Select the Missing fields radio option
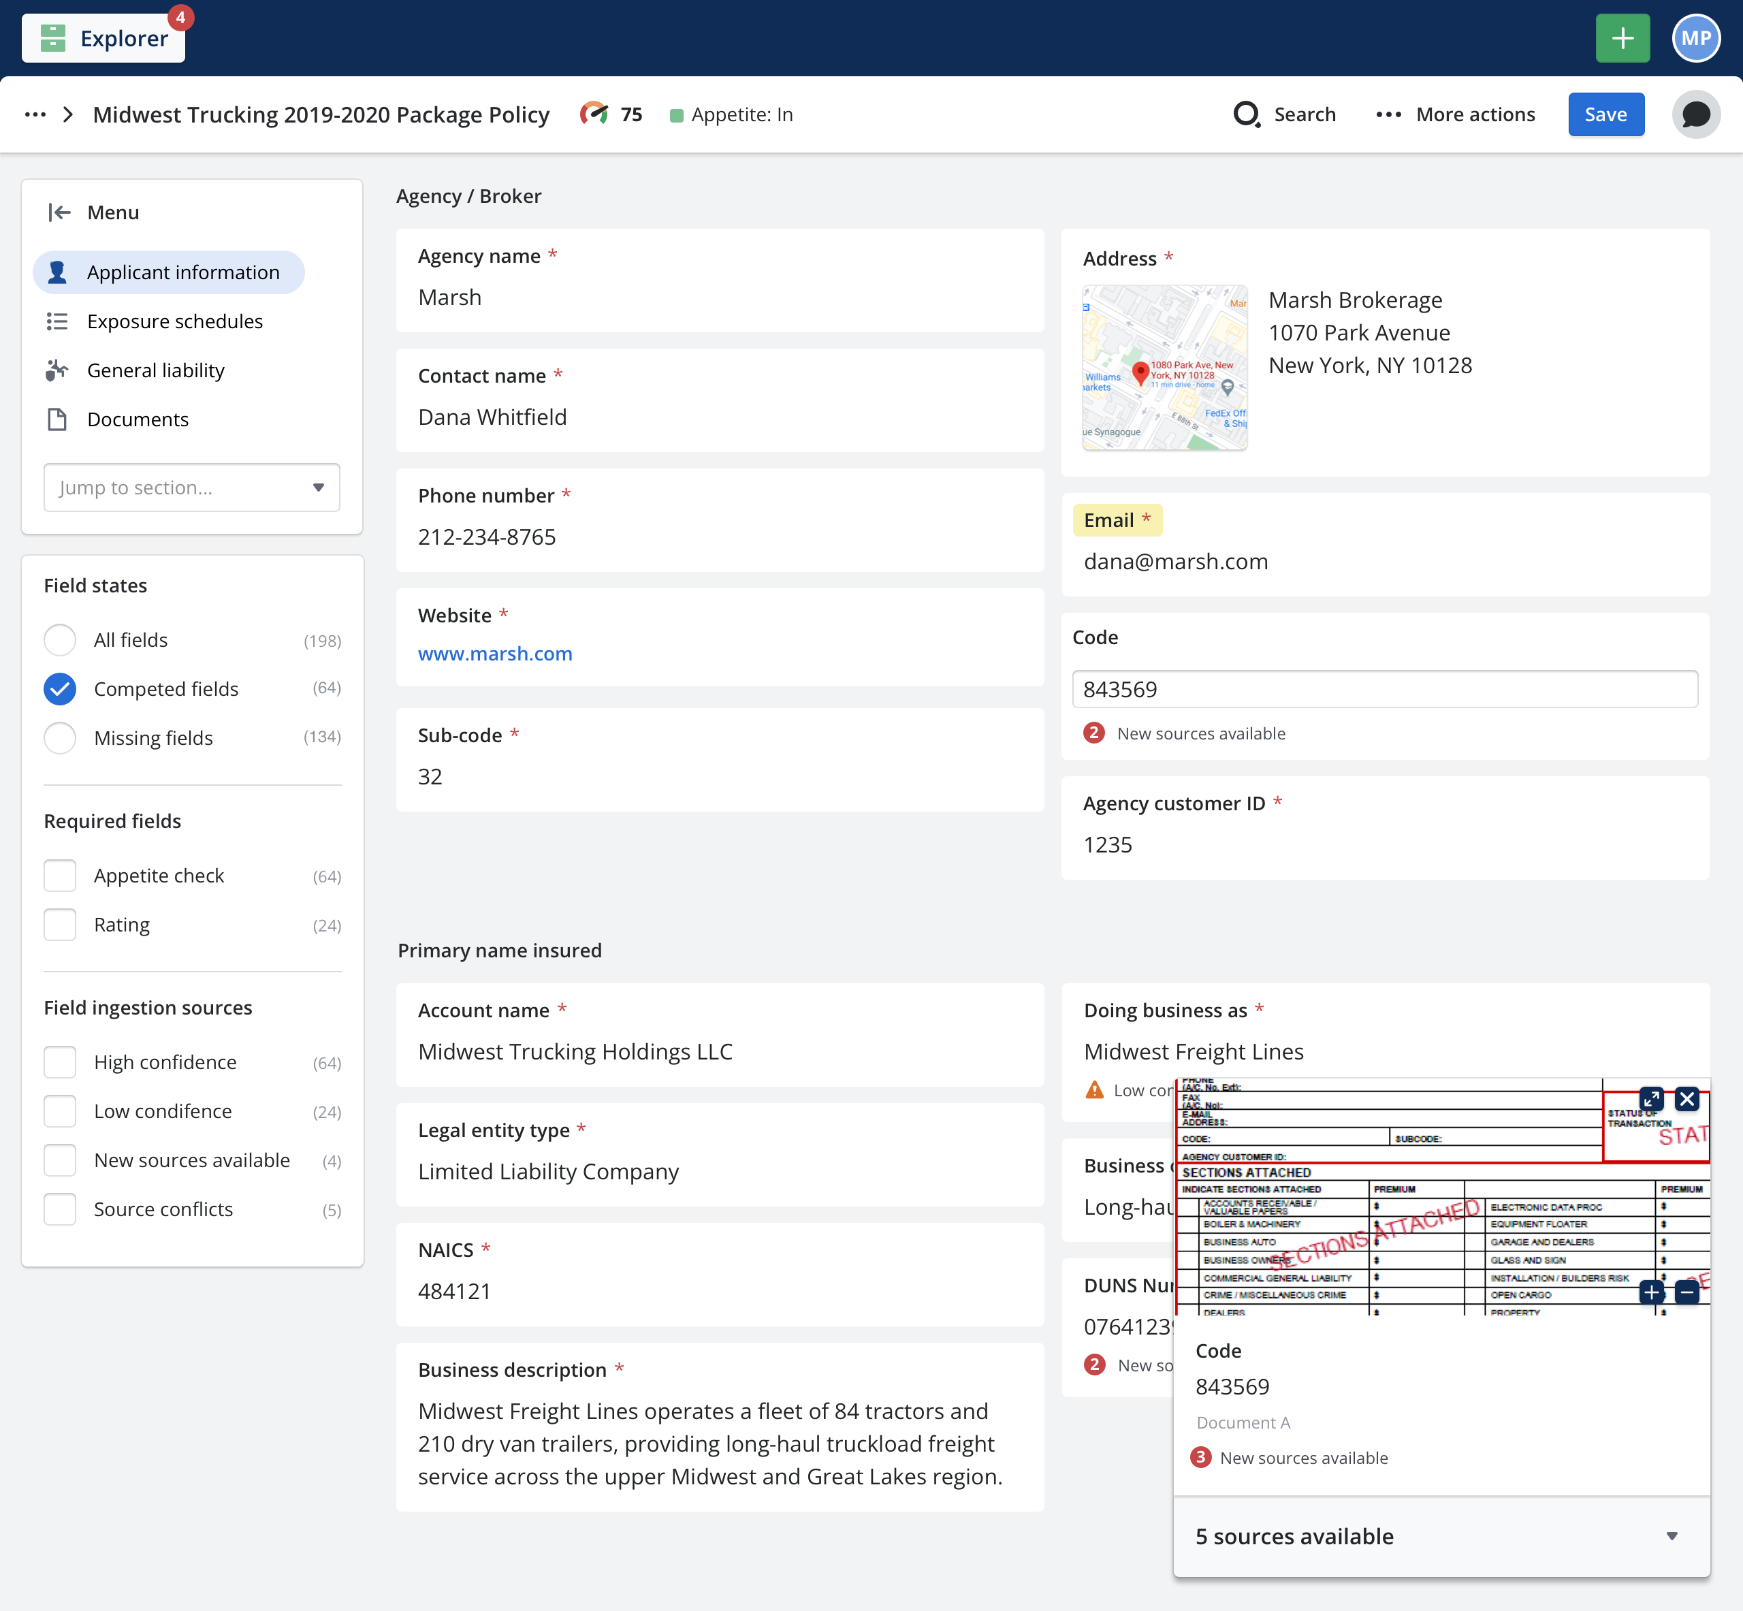Screen dimensions: 1743x1611 (60, 737)
